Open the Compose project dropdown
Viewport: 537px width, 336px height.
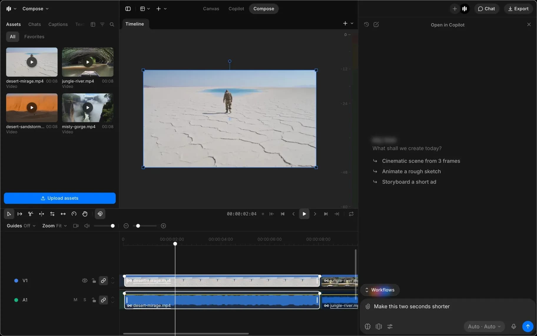35,9
